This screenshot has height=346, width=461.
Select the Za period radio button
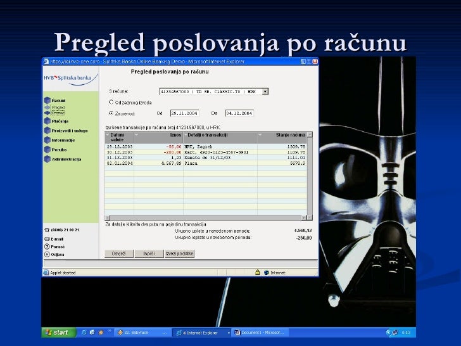pos(111,113)
